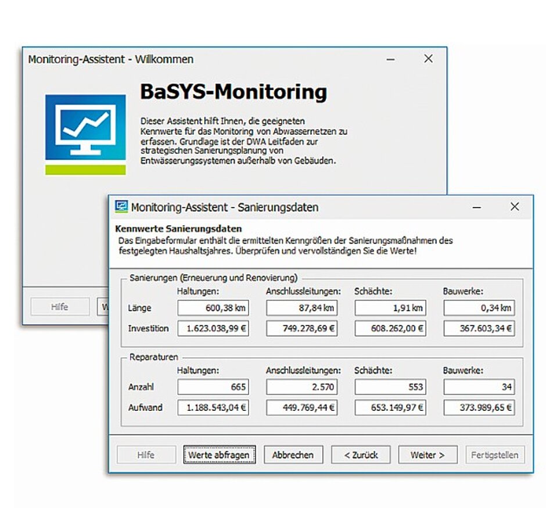
Task: Click the Anschlussleitungen Länge field 87,84 km
Action: coord(301,308)
